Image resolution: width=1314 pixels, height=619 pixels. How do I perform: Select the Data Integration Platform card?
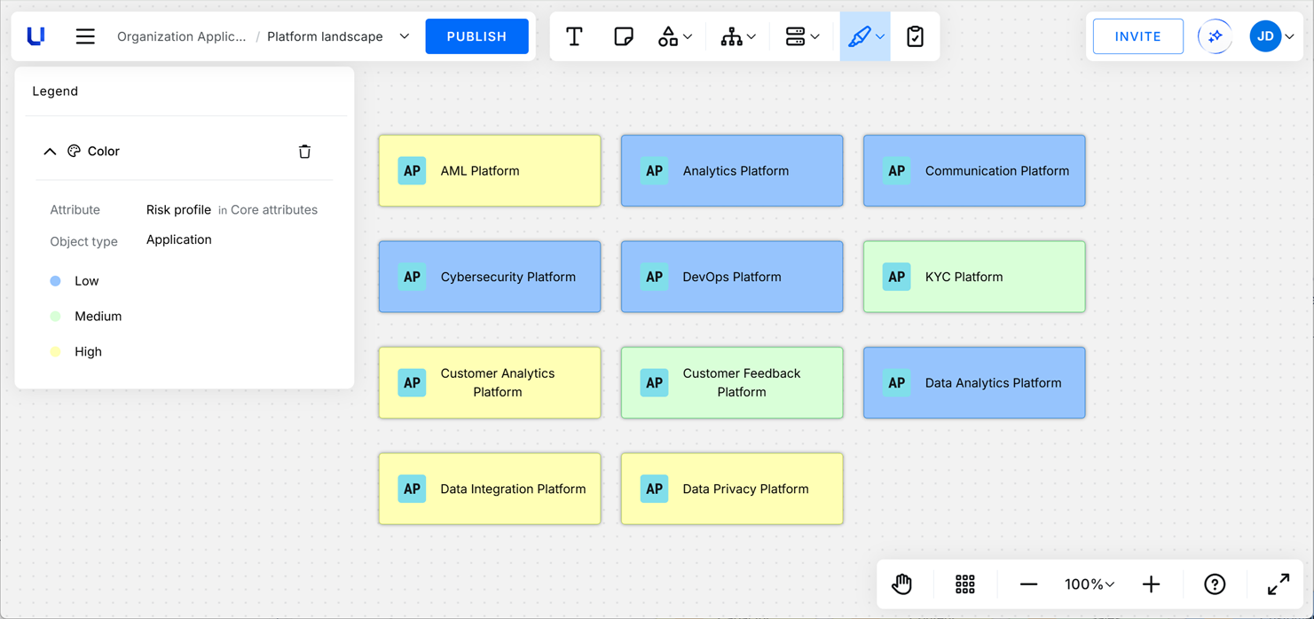tap(490, 489)
